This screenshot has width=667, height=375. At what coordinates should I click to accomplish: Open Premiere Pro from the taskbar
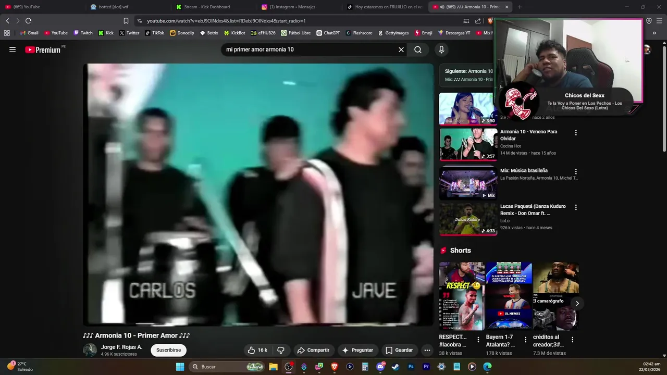point(426,367)
